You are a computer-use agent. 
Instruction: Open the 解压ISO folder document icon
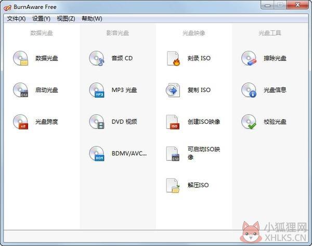pyautogui.click(x=173, y=186)
